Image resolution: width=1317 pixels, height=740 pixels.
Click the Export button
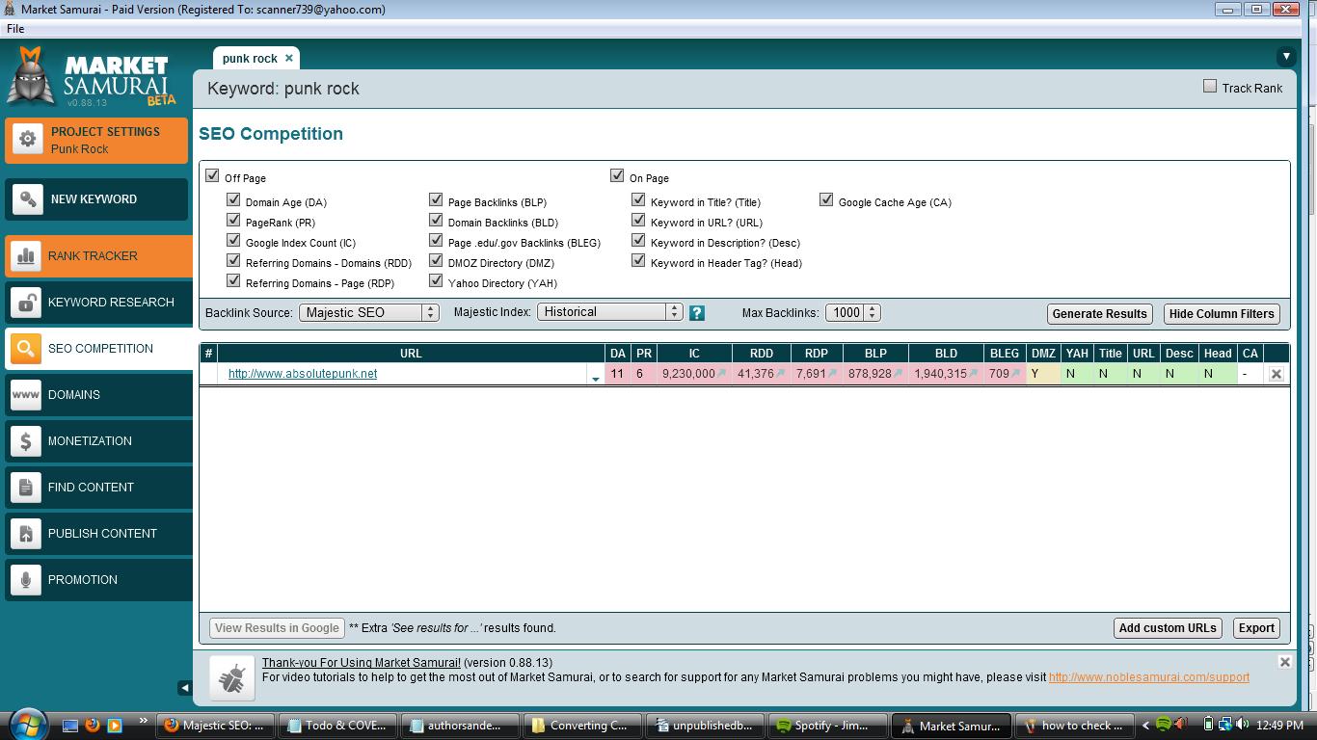tap(1256, 628)
